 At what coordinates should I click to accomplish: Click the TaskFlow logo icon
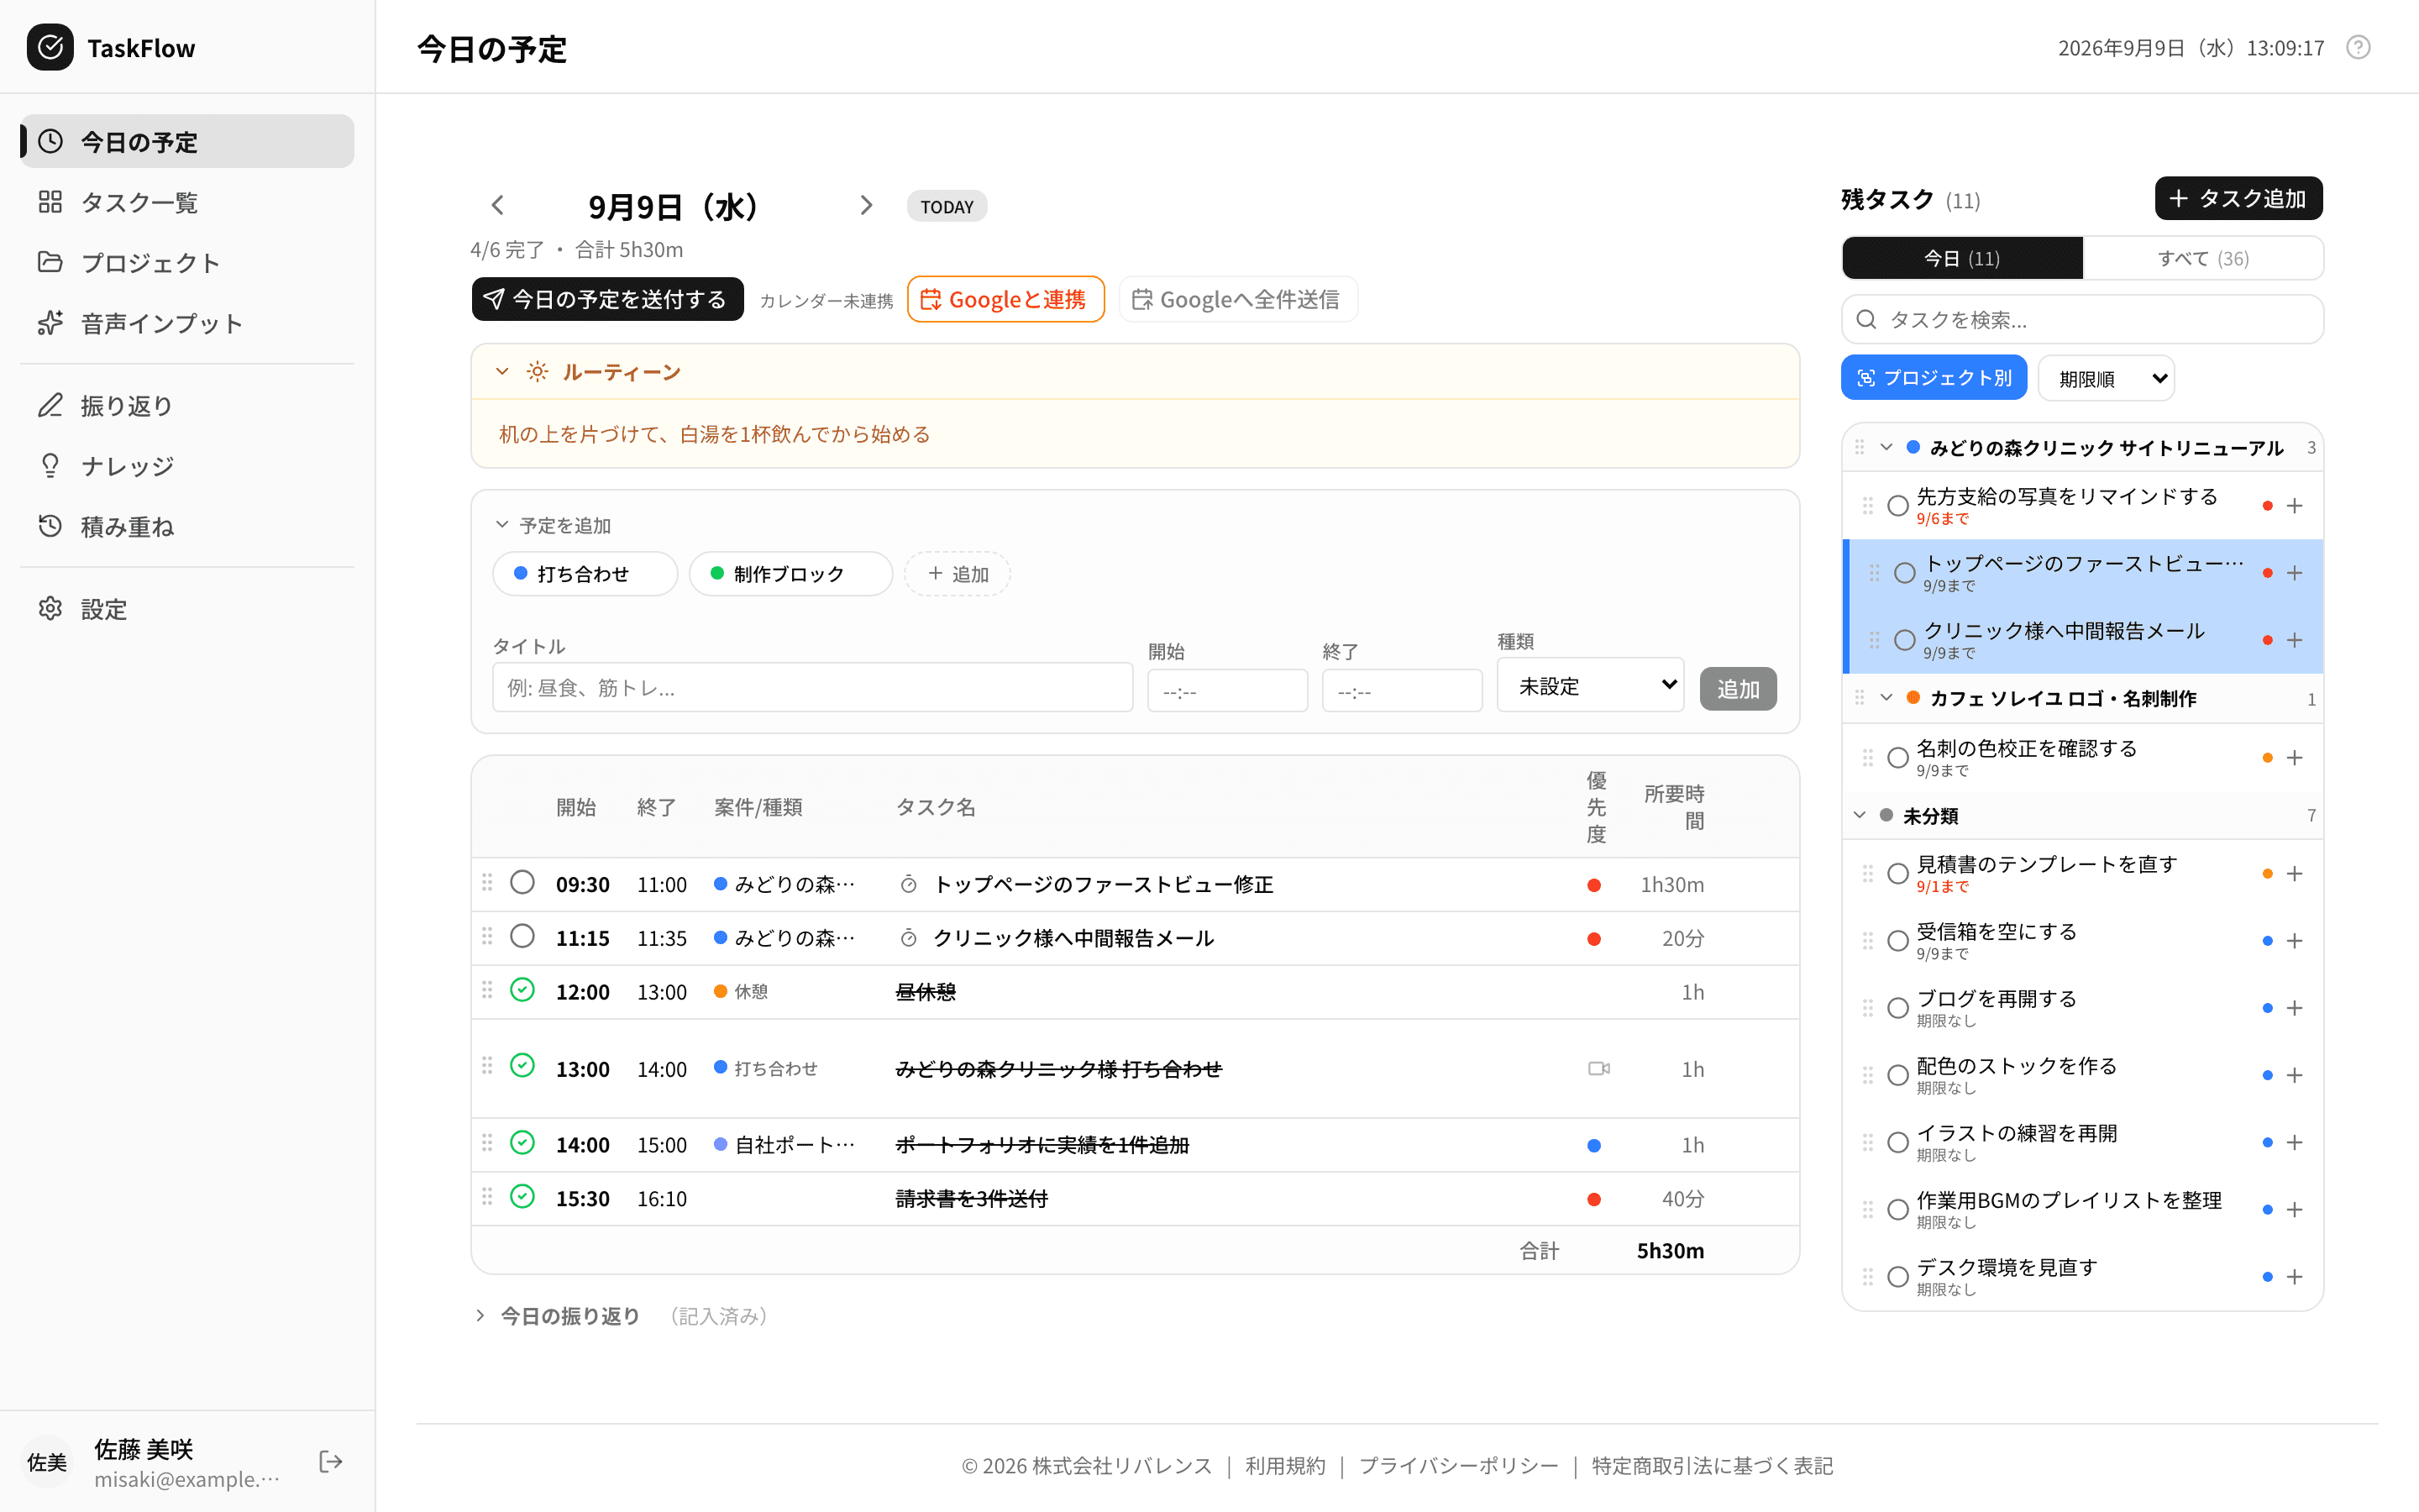click(50, 47)
